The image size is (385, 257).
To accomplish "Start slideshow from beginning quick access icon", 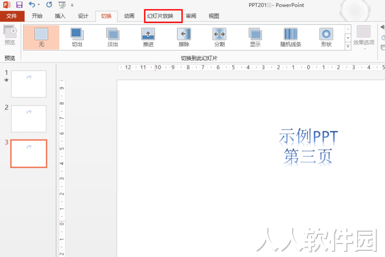I will pyautogui.click(x=62, y=5).
